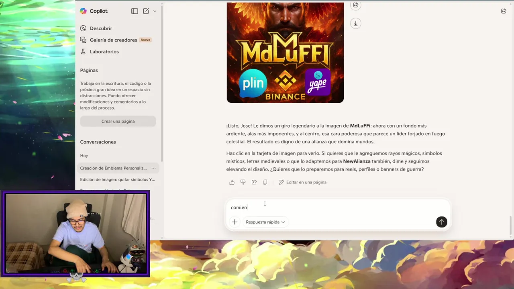Screen dimensions: 514x289
Task: Open Descubrir in the sidebar
Action: 101,28
